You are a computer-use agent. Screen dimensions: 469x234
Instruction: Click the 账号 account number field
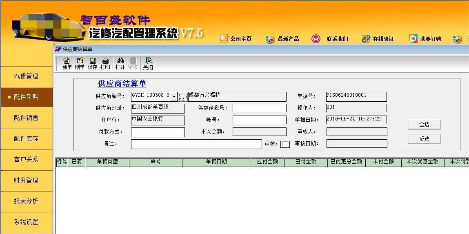tap(259, 120)
